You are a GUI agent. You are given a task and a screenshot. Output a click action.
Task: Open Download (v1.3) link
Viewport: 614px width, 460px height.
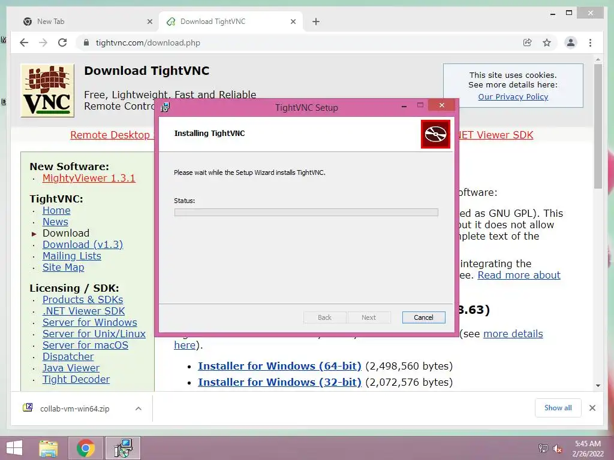tap(83, 244)
